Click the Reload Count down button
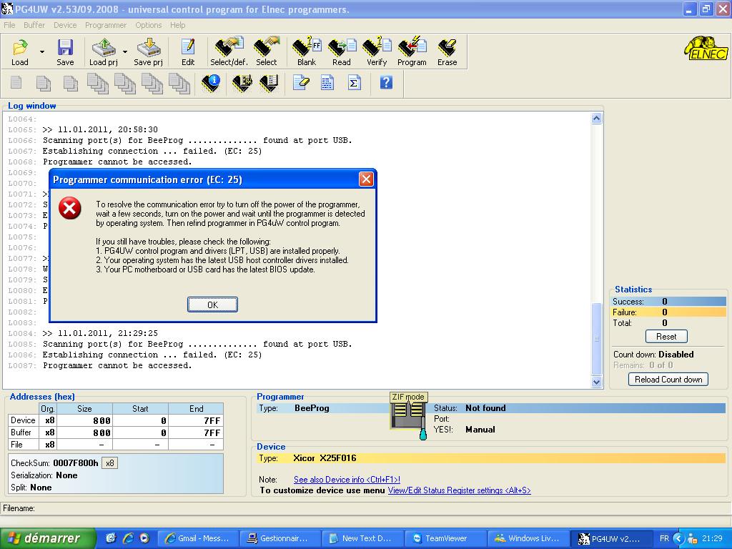The height and width of the screenshot is (549, 732). pos(668,379)
